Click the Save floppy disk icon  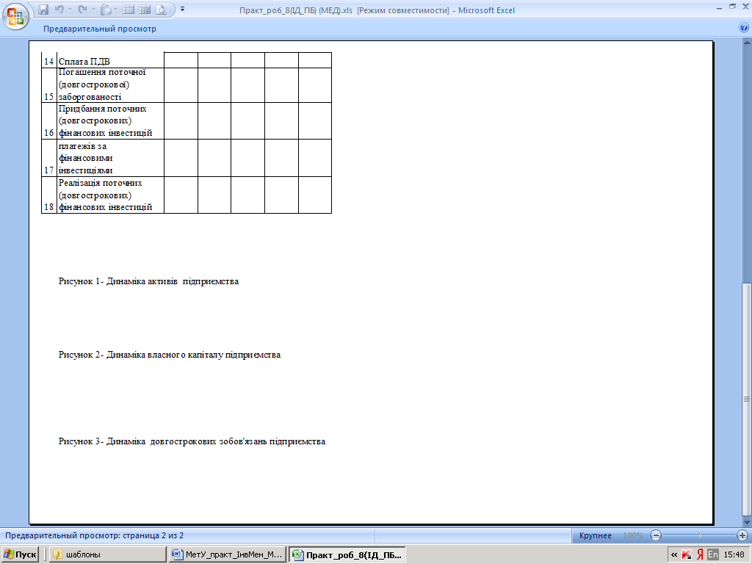tap(43, 10)
